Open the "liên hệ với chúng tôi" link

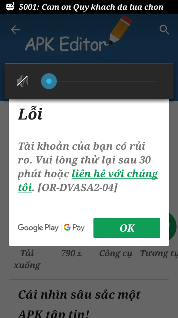[x=88, y=181]
